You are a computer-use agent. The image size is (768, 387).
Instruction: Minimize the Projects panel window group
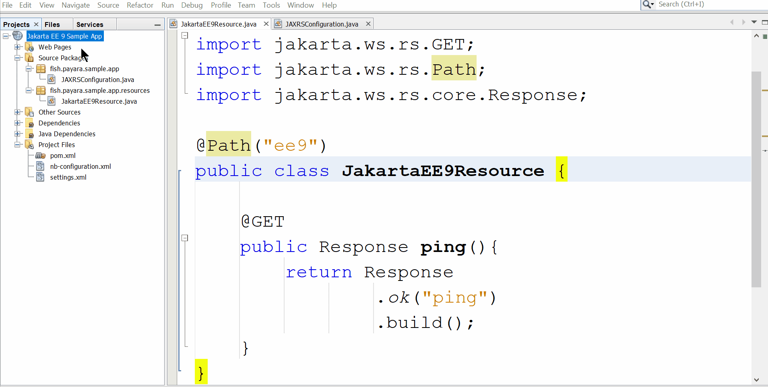tap(157, 25)
